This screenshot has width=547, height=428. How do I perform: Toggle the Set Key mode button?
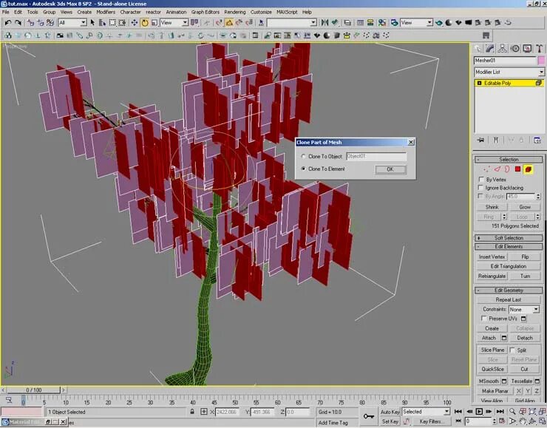(390, 421)
